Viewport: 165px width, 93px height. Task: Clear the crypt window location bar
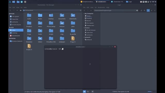tap(137, 10)
